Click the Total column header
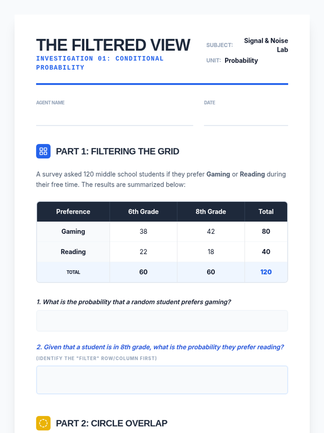The height and width of the screenshot is (433, 324). 266,212
